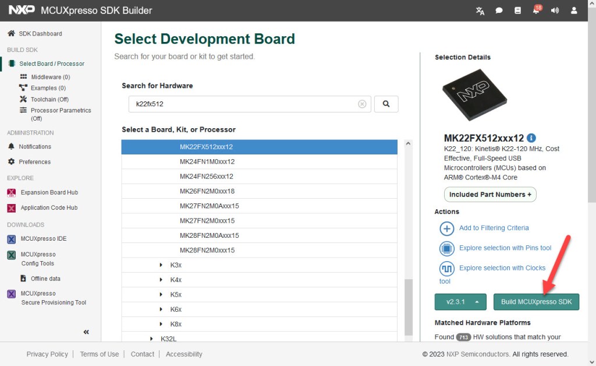Open the Privacy Policy footer link

(47, 354)
